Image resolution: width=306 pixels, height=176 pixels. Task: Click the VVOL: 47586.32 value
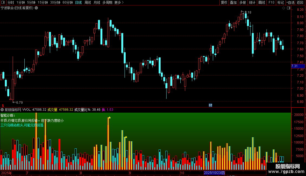[34, 110]
